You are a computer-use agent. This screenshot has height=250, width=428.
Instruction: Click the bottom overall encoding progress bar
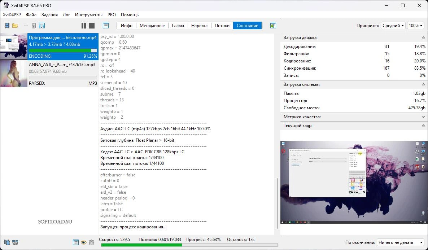(x=189, y=245)
